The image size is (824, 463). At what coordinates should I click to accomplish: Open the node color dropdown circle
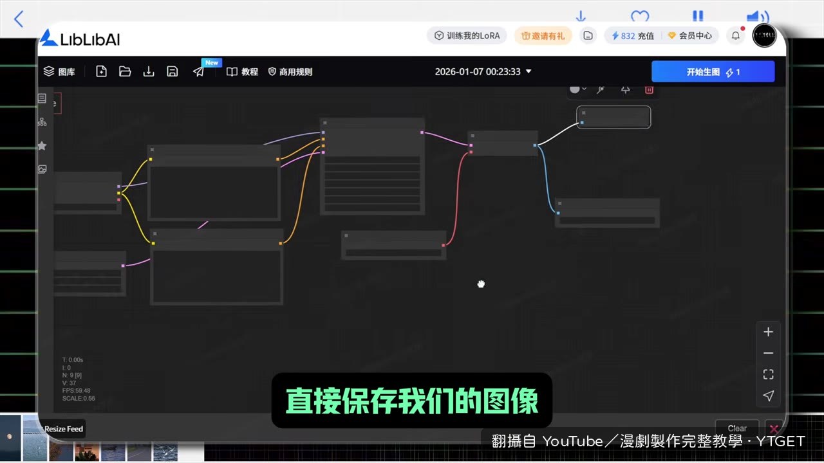click(x=578, y=89)
